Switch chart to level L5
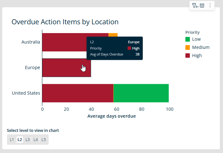This screenshot has width=223, height=153. tap(44, 139)
